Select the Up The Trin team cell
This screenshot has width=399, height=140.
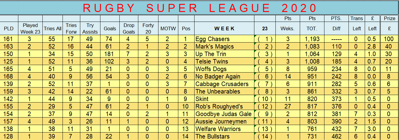224,54
